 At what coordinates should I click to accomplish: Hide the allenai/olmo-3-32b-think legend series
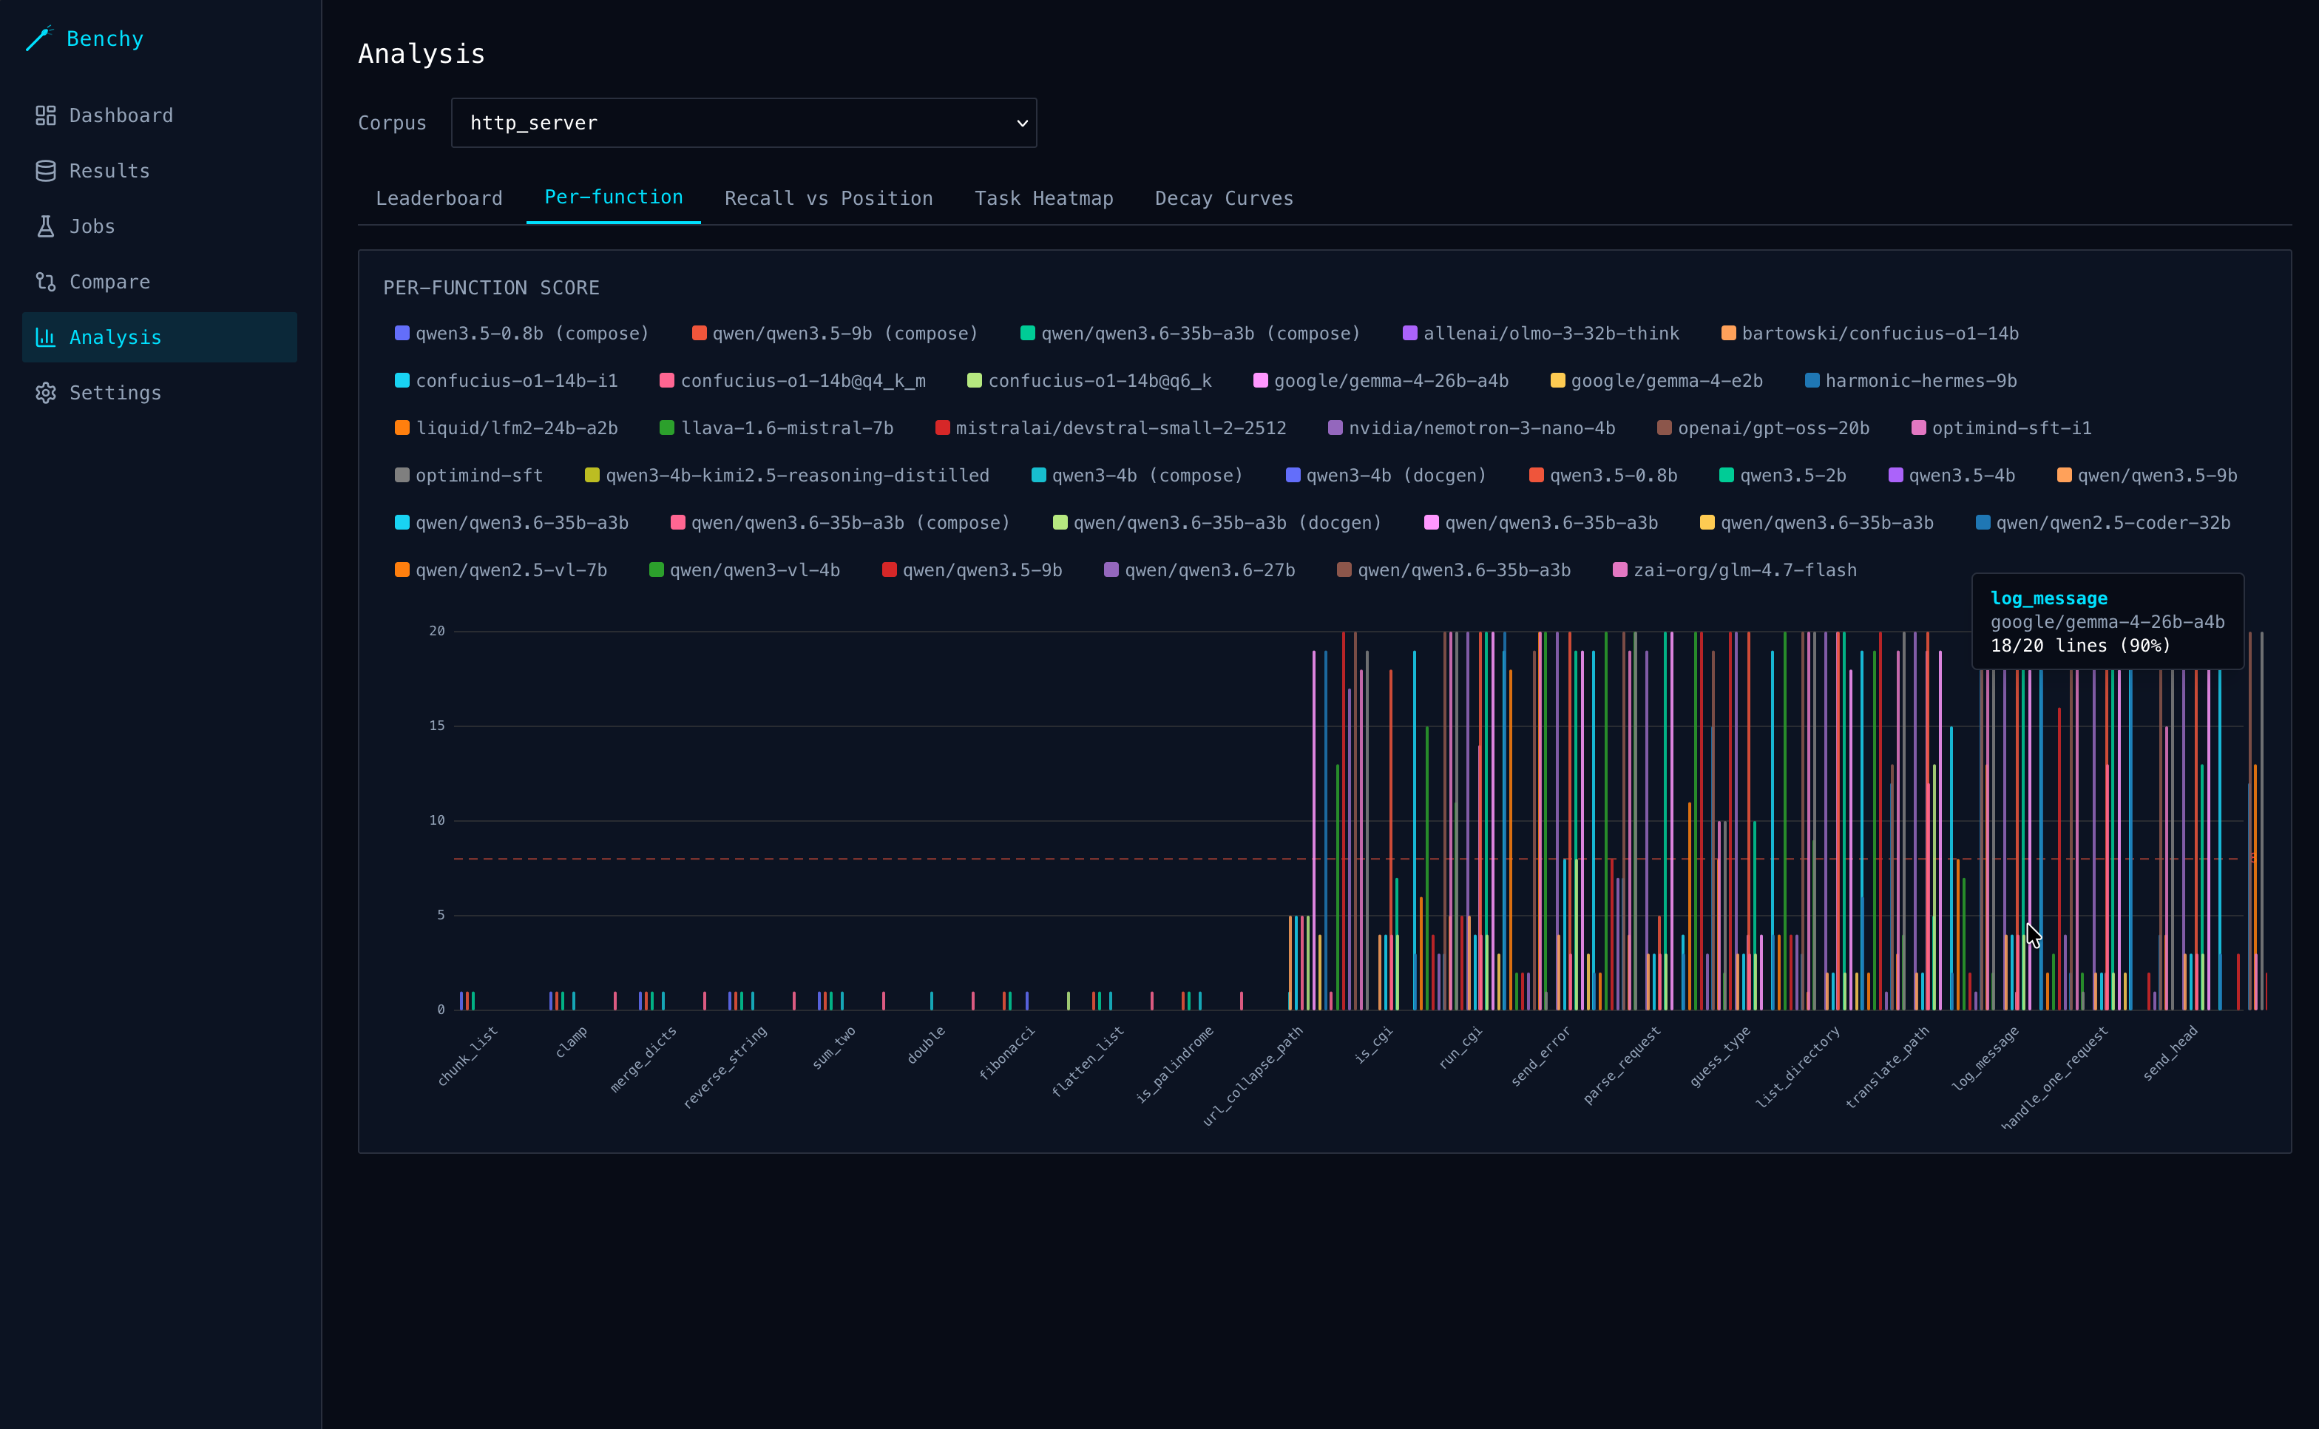tap(1540, 334)
